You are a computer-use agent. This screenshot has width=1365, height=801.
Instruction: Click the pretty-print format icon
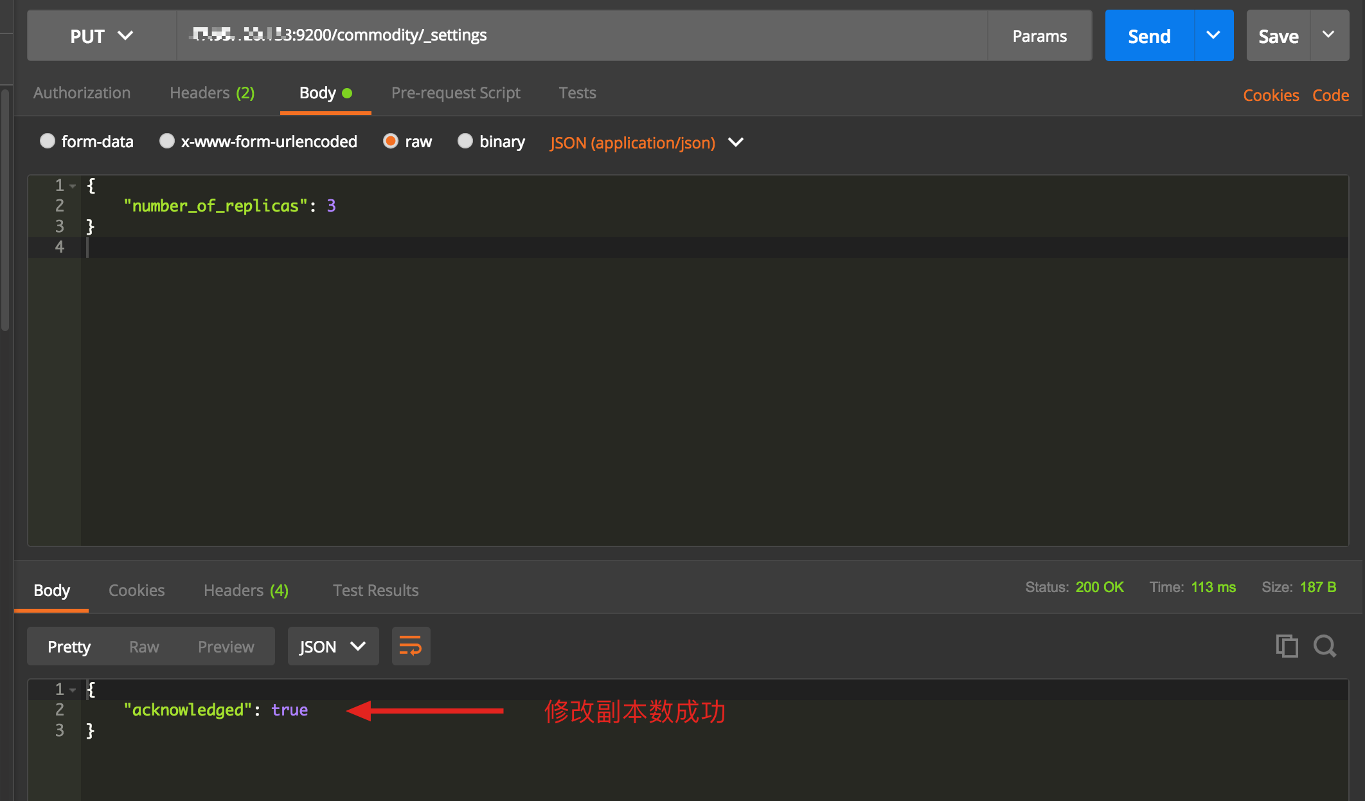[x=411, y=645]
